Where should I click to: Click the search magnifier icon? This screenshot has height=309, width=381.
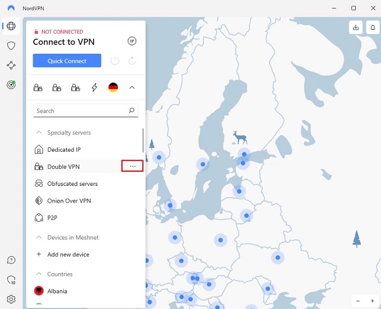(132, 111)
